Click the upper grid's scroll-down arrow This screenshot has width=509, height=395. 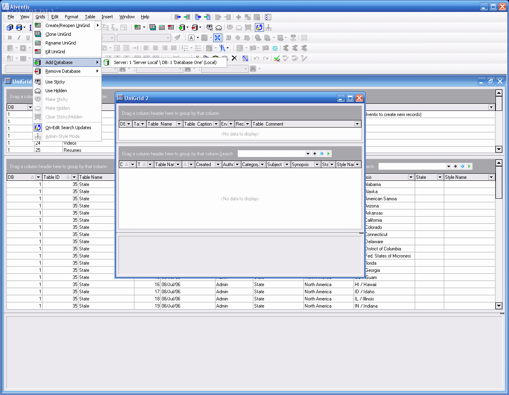(499, 149)
